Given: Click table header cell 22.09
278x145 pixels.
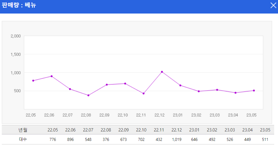Looking at the screenshot, I should point(124,130).
